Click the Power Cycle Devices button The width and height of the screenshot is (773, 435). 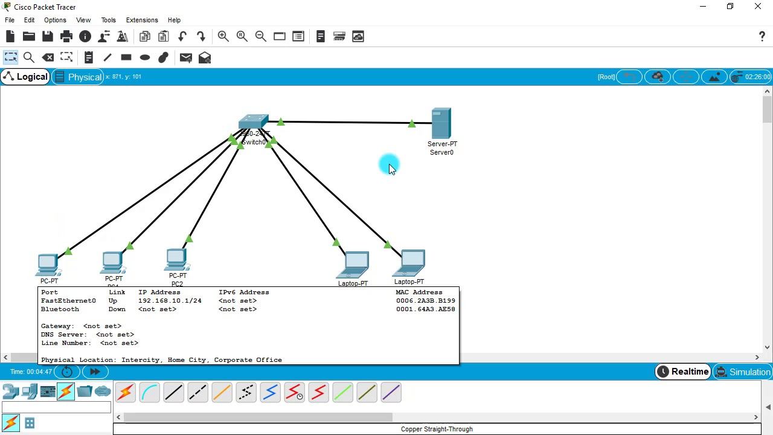(x=67, y=372)
